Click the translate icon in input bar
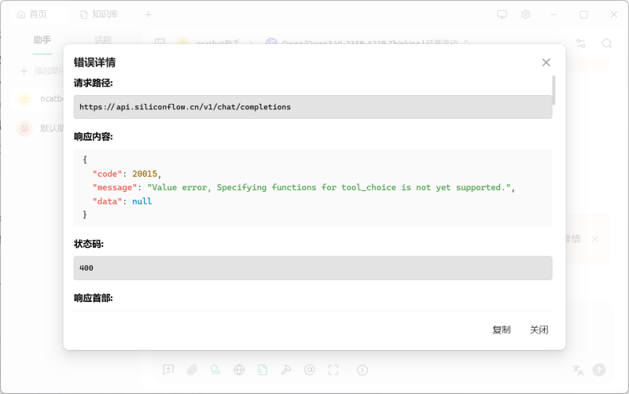The image size is (629, 394). click(578, 370)
